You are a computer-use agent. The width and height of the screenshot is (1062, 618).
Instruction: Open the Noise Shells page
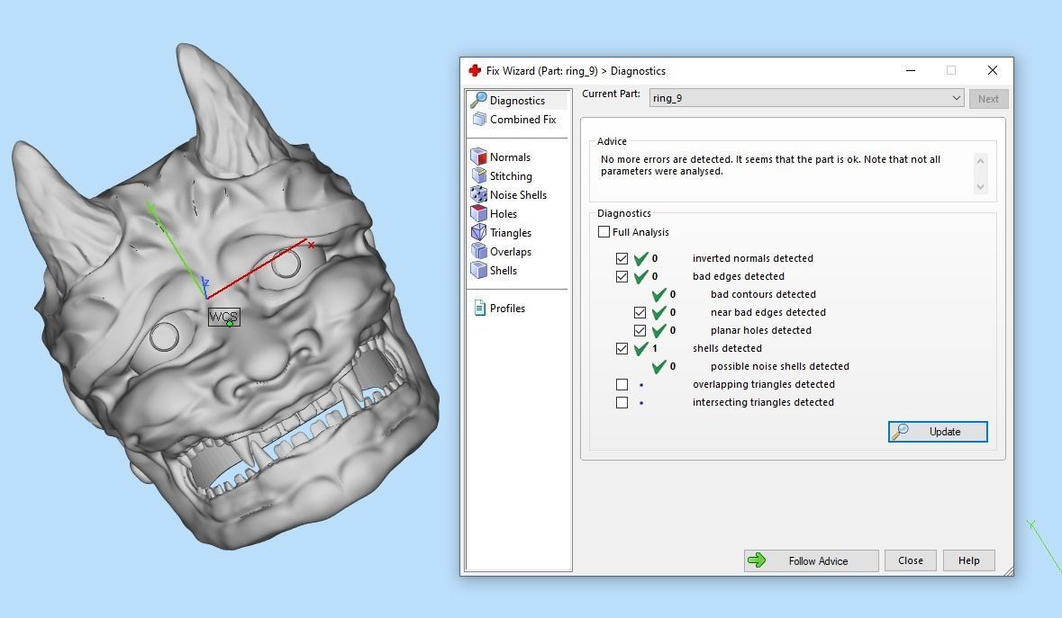click(x=518, y=194)
